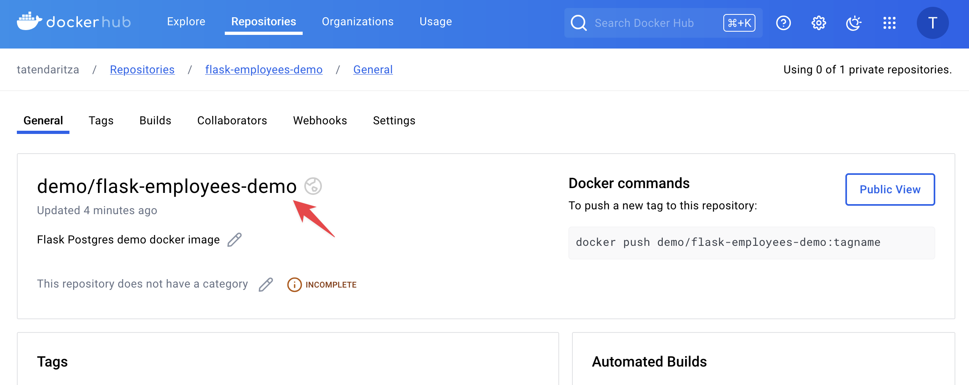Click the docker push command box
Screen dimensions: 969x385
[x=751, y=243]
